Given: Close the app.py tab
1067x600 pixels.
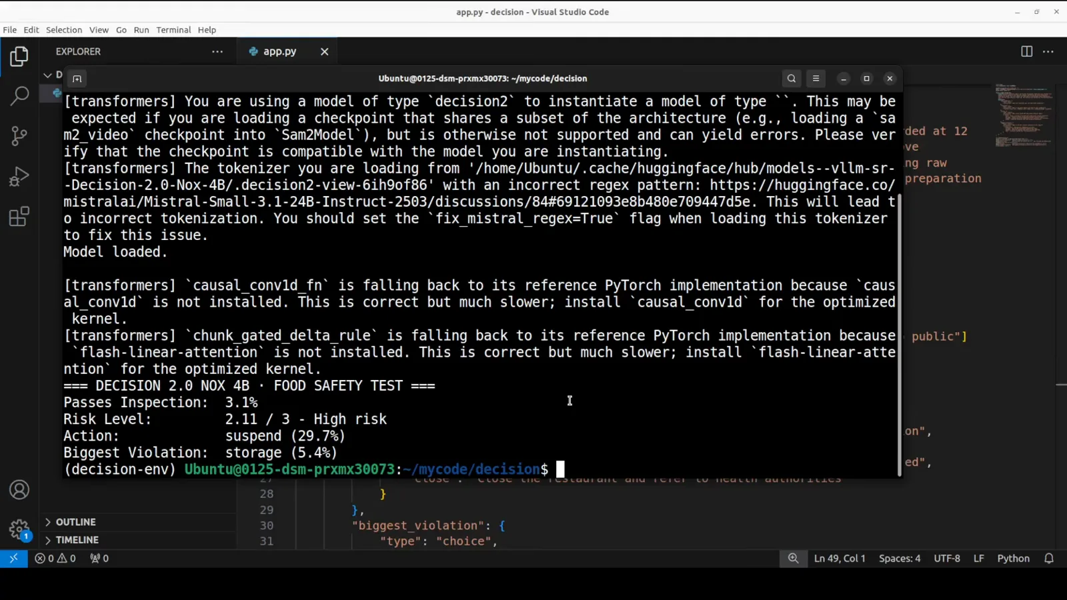Looking at the screenshot, I should [324, 51].
